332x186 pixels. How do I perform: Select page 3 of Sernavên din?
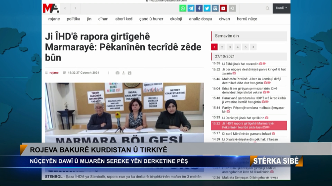[x=230, y=47]
